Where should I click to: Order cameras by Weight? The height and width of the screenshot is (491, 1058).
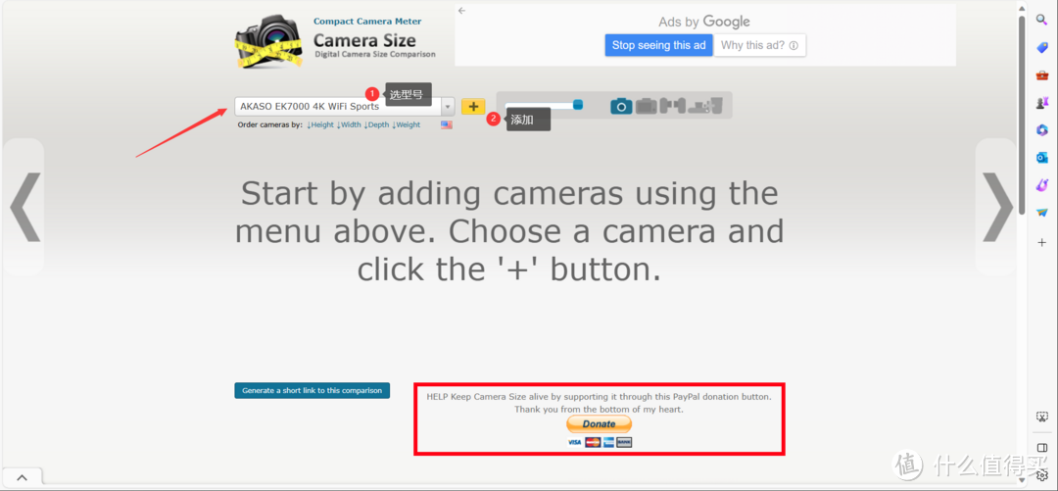coord(407,124)
